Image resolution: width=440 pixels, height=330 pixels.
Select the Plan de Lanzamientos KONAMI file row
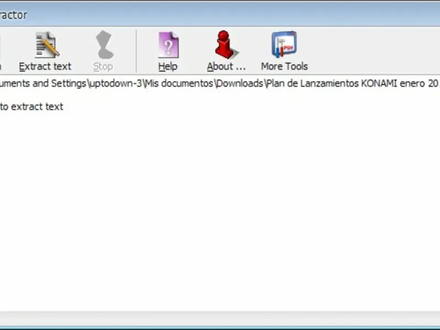tap(220, 84)
